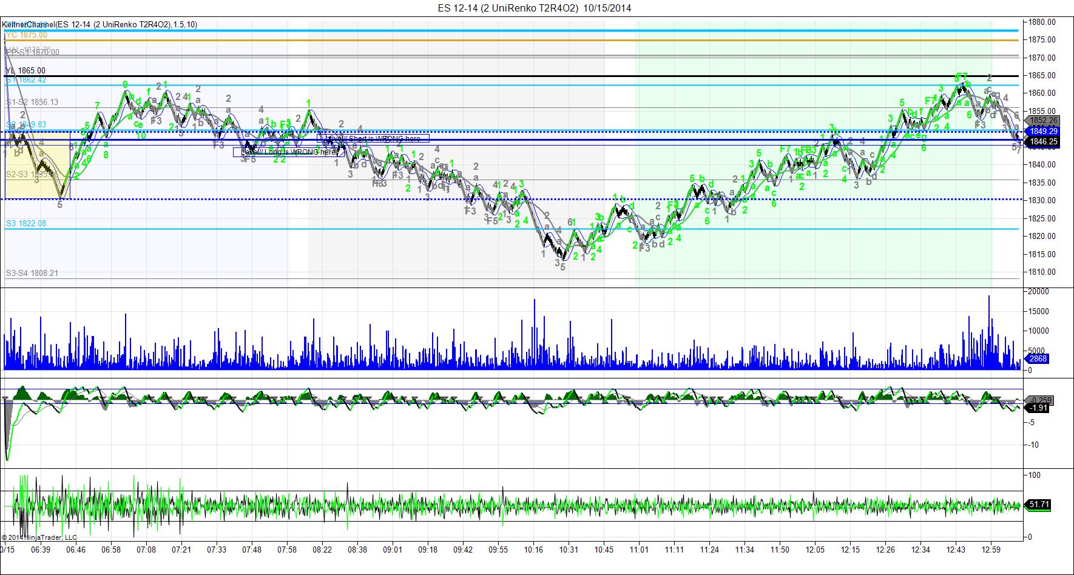Click the S3 1822.08 pivot label
The image size is (1074, 575).
(x=26, y=224)
